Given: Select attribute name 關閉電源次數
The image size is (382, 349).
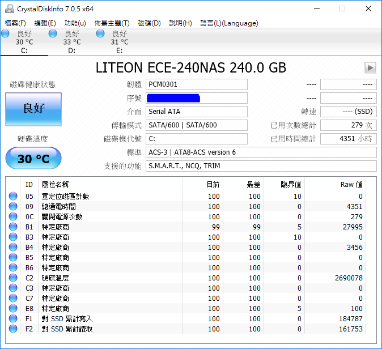Looking at the screenshot, I should (62, 217).
